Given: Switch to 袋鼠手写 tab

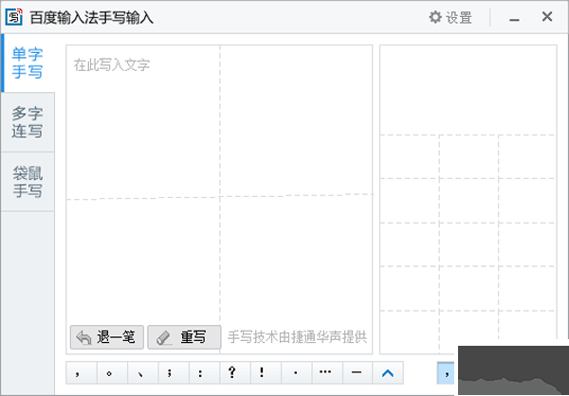Looking at the screenshot, I should click(28, 182).
